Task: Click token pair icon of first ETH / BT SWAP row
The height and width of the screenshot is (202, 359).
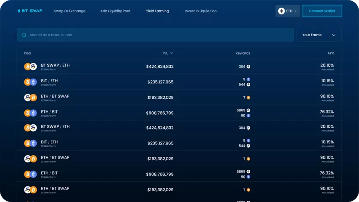Action: [31, 98]
